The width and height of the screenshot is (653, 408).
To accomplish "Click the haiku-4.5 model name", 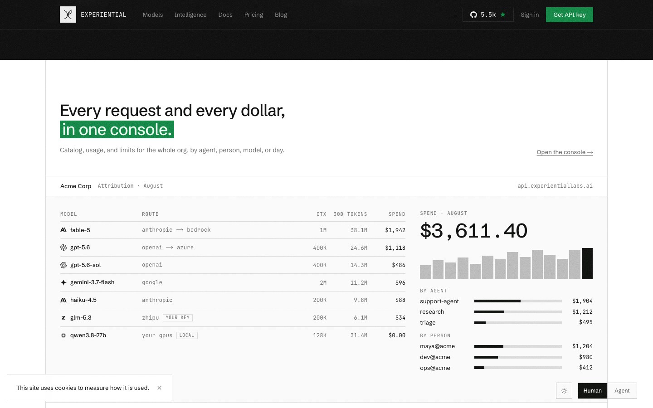I will coord(83,300).
